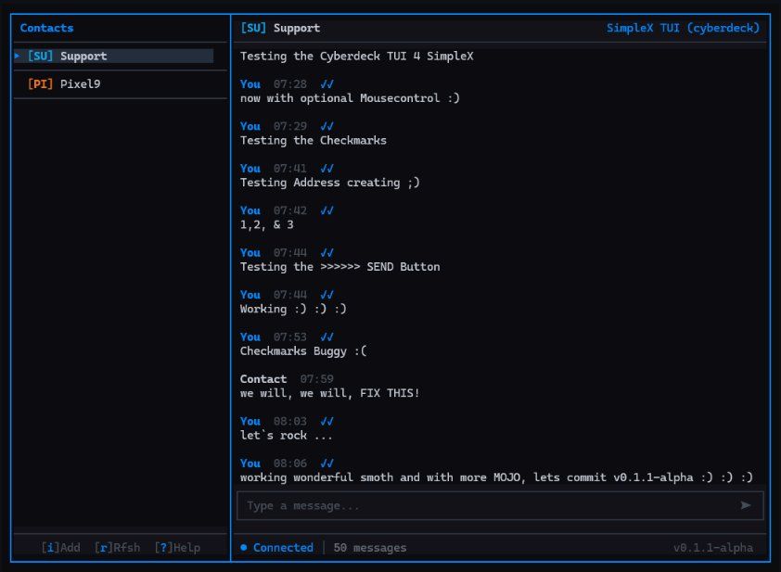Screen dimensions: 781x572
Task: Select the Support contact
Action: click(113, 56)
